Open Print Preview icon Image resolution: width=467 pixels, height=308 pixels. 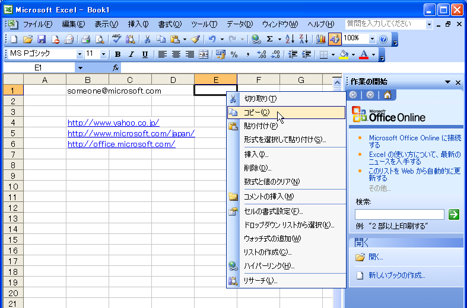tap(100, 39)
